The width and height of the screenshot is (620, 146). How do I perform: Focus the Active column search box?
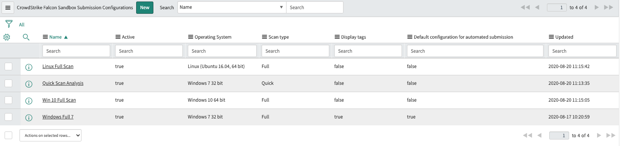[149, 51]
